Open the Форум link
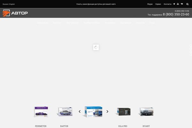 (x=150, y=4)
